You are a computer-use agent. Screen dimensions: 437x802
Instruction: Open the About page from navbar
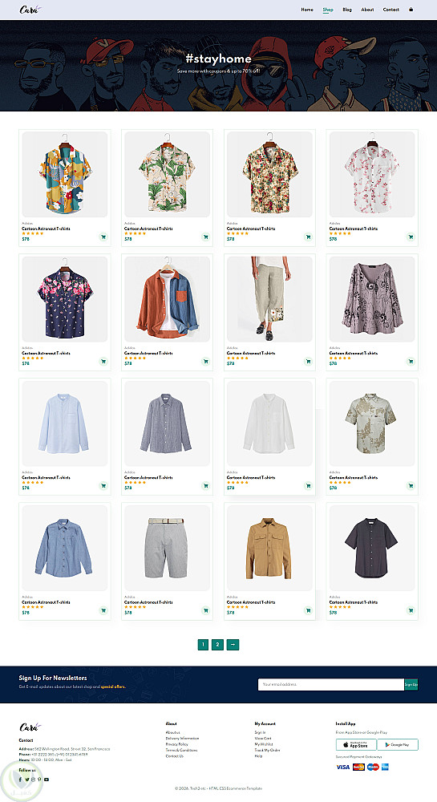tap(367, 10)
